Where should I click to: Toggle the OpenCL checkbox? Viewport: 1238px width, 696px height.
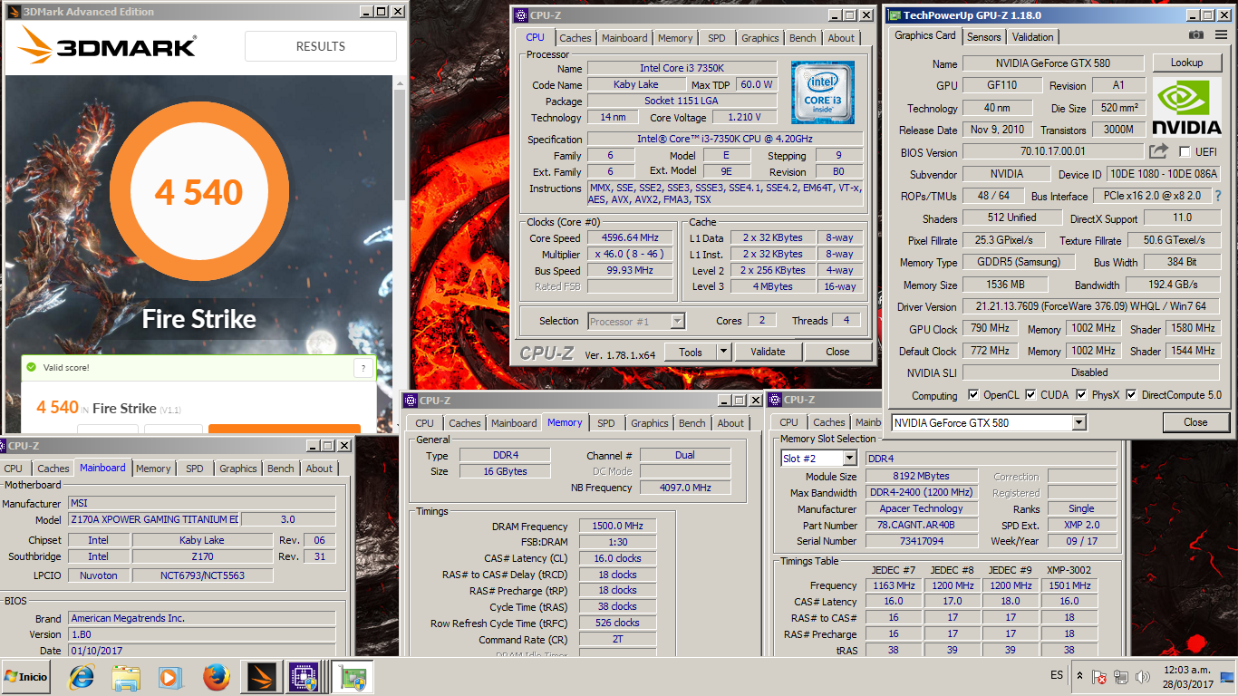973,395
